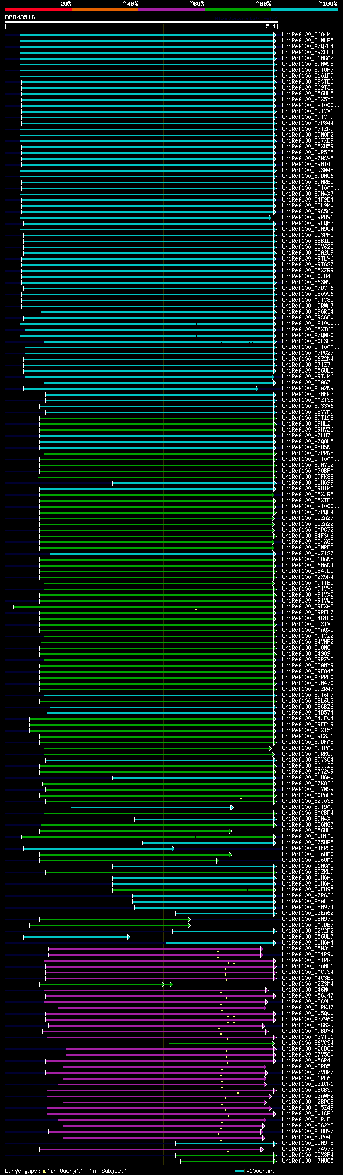343x1175 pixels.
Task: Select hit label UniRef100_Q75UP5
Action: (308, 842)
